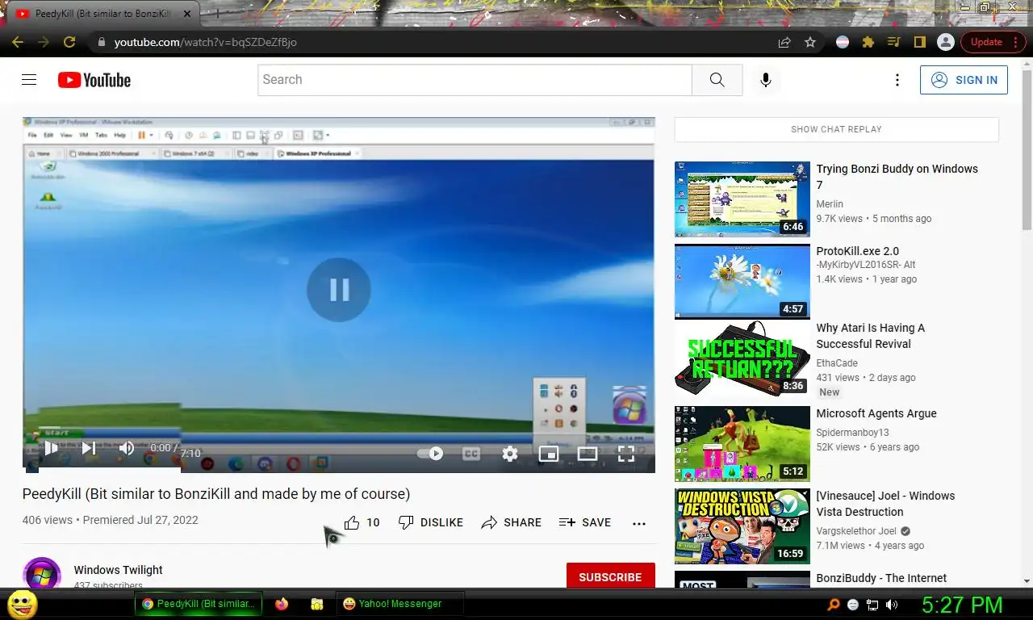Click the Merlin channel name
This screenshot has height=620, width=1033.
pos(830,204)
